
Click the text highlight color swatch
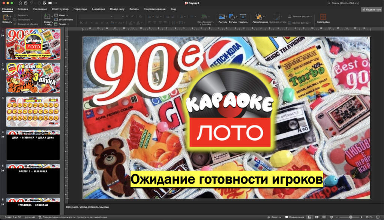point(131,23)
